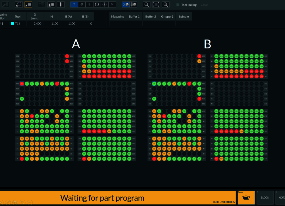The width and height of the screenshot is (285, 206).
Task: Click the zoom in magnifier icon
Action: (166, 5)
